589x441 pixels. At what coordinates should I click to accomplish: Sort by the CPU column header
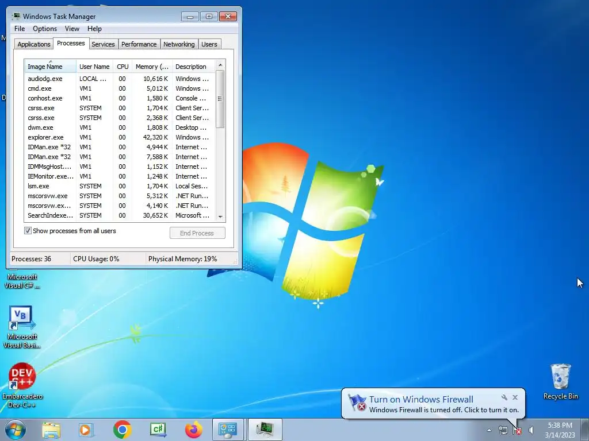(x=123, y=67)
